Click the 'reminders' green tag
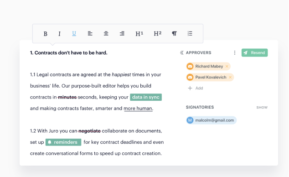289x177 pixels. pyautogui.click(x=63, y=142)
